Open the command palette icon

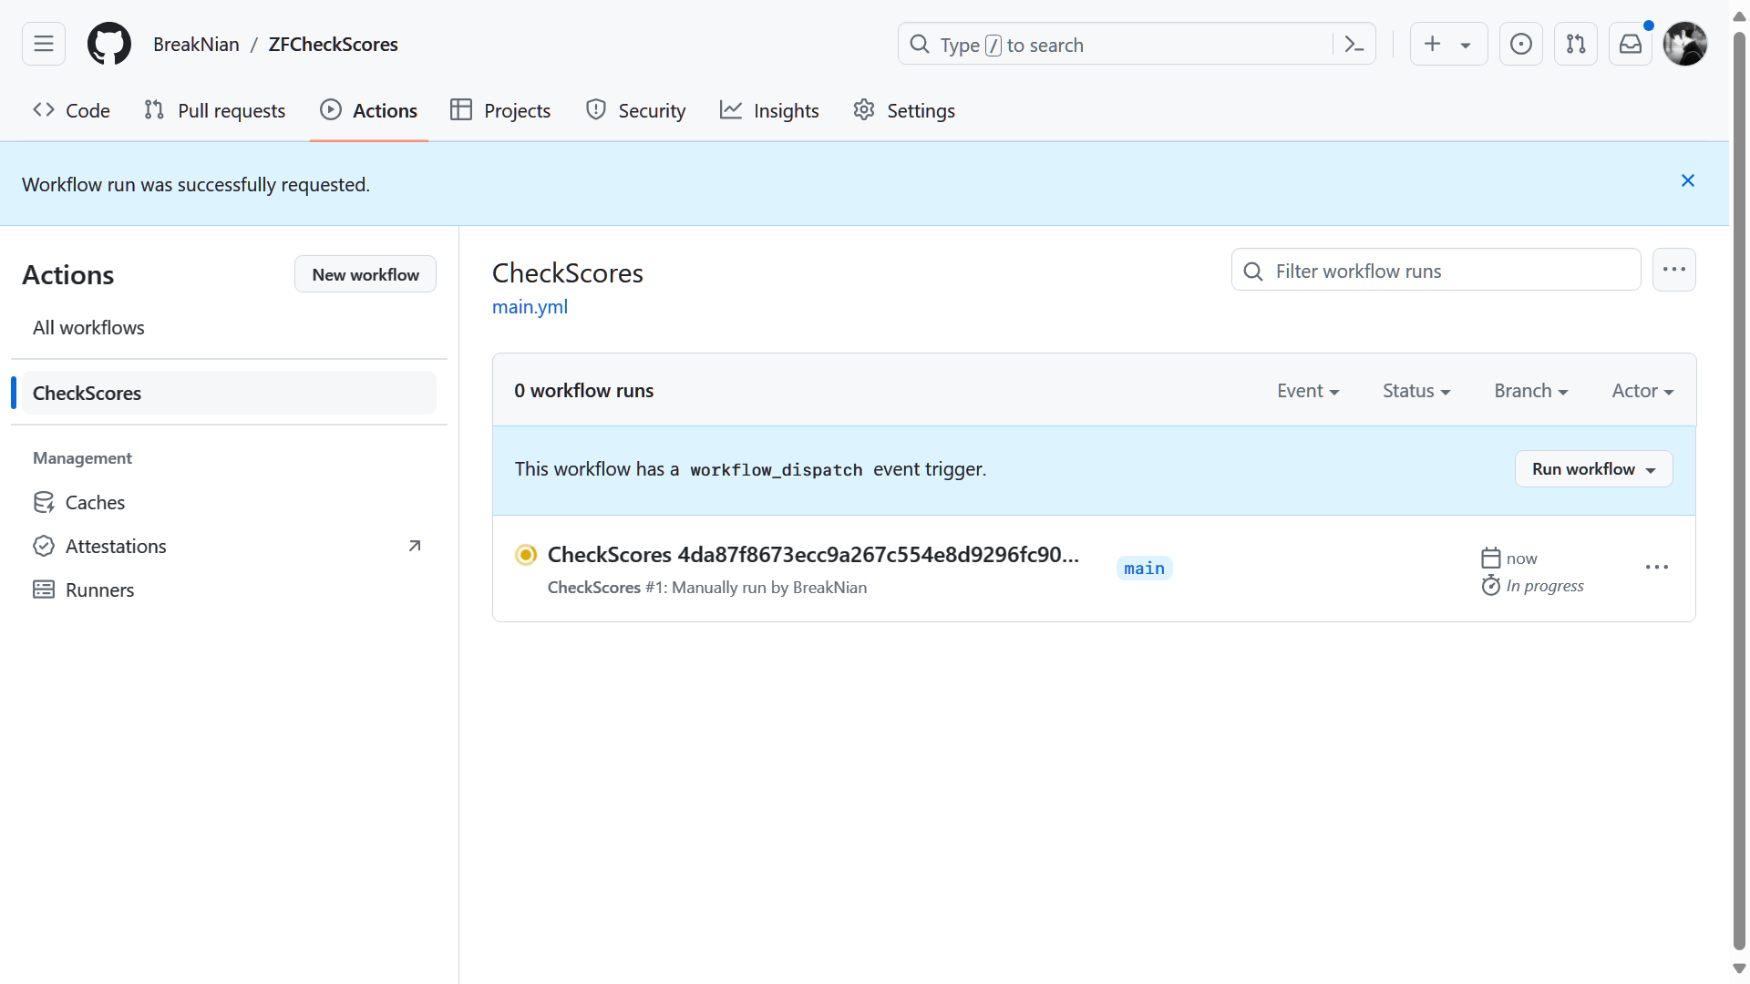tap(1354, 45)
